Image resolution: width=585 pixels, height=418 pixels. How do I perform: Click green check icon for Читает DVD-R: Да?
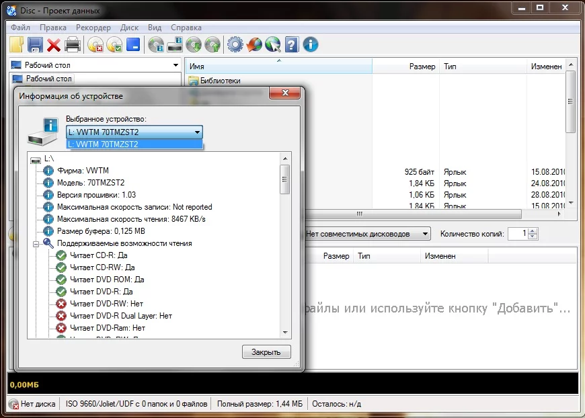pos(61,292)
